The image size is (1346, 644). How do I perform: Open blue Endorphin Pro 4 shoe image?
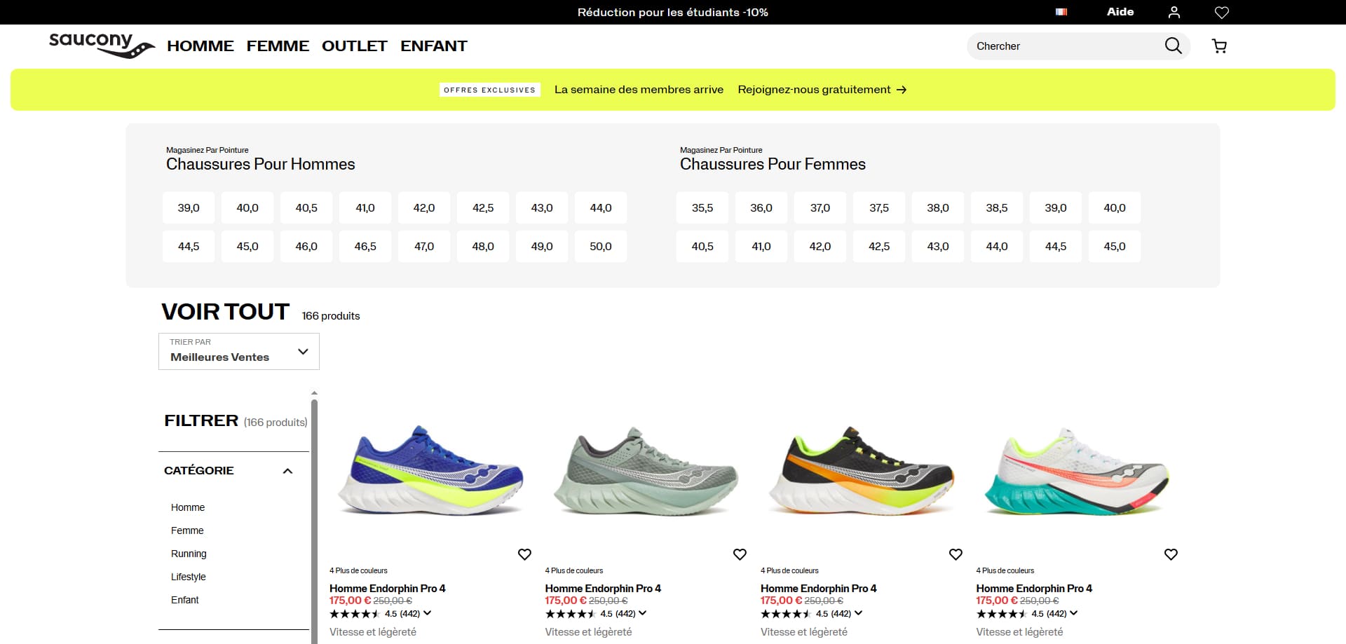[x=430, y=471]
